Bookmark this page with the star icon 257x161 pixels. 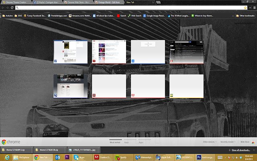tap(245, 8)
